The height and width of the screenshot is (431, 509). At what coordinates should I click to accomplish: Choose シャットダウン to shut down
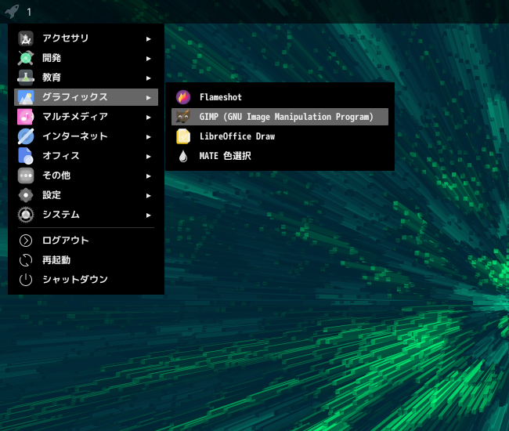tap(86, 280)
